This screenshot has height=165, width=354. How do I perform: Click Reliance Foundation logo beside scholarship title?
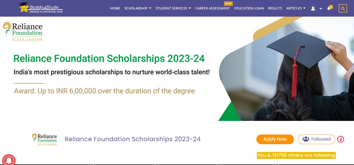point(44,139)
